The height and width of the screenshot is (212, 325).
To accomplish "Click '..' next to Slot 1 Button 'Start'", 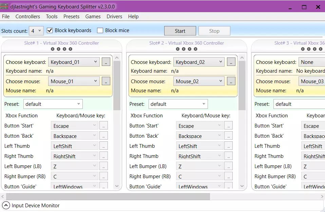I will 103,126.
